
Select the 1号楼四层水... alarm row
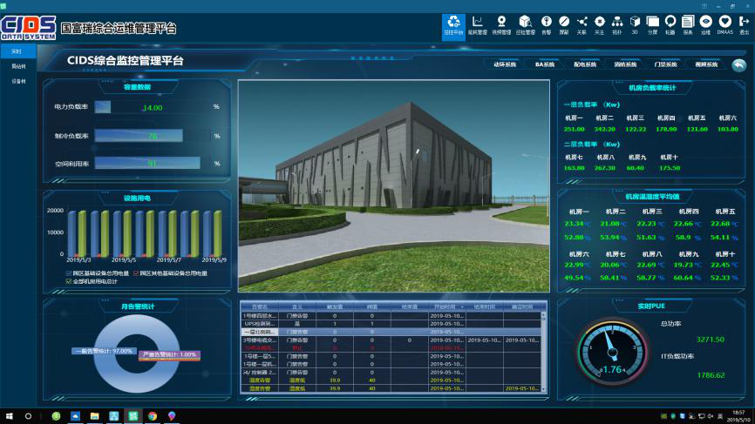click(391, 316)
